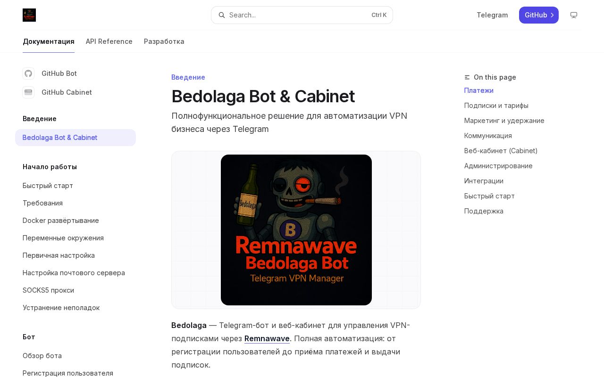Screen dimensions: 604x377
Task: Click the search magnifier icon
Action: tap(222, 15)
